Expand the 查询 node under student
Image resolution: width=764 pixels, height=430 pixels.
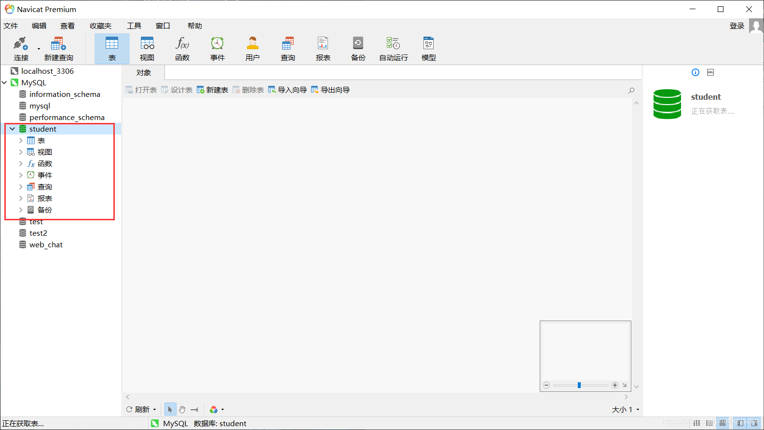coord(21,187)
